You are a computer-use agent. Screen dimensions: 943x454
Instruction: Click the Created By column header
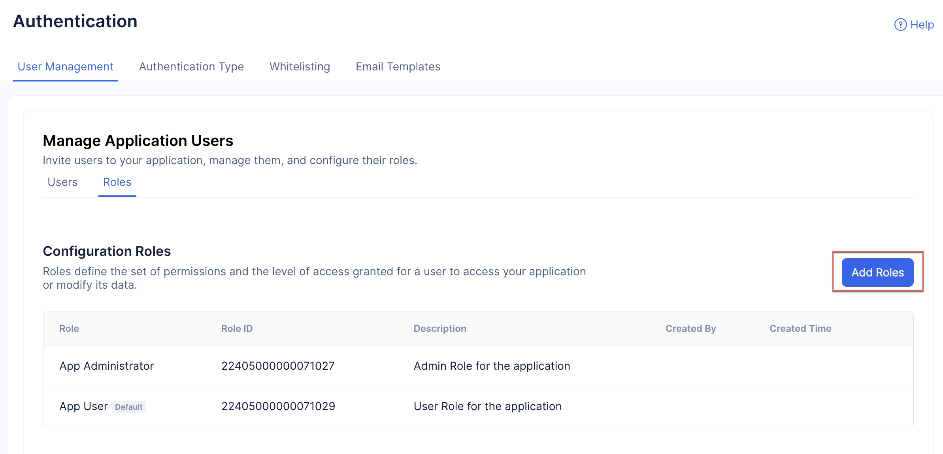(691, 328)
